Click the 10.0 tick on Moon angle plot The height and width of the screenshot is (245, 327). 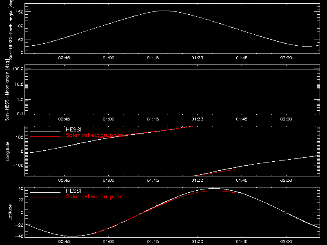pyautogui.click(x=19, y=85)
